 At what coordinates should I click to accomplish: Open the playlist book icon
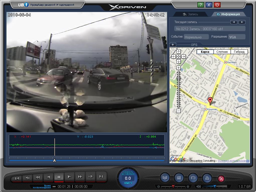pos(165,178)
